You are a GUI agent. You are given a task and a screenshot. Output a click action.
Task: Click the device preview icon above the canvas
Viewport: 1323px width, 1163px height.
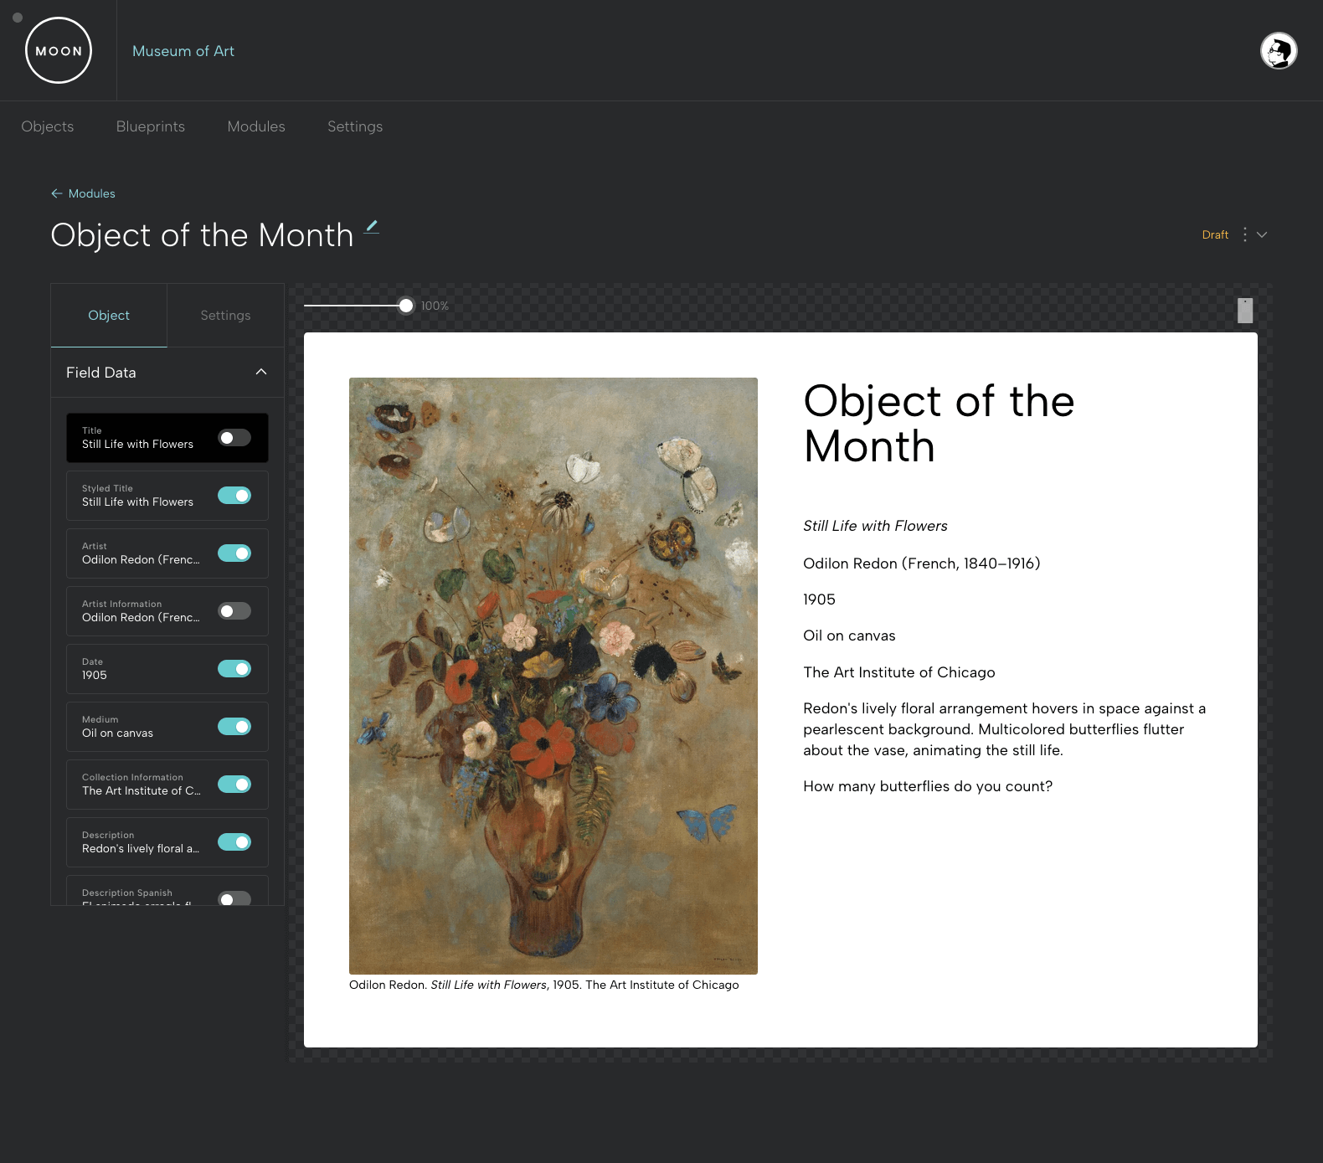click(x=1245, y=310)
